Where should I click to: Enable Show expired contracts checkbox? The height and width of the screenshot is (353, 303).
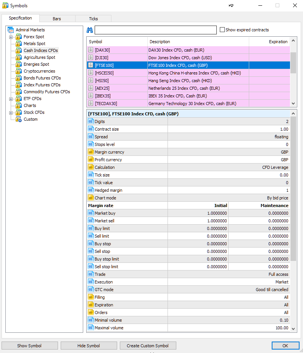coord(222,30)
